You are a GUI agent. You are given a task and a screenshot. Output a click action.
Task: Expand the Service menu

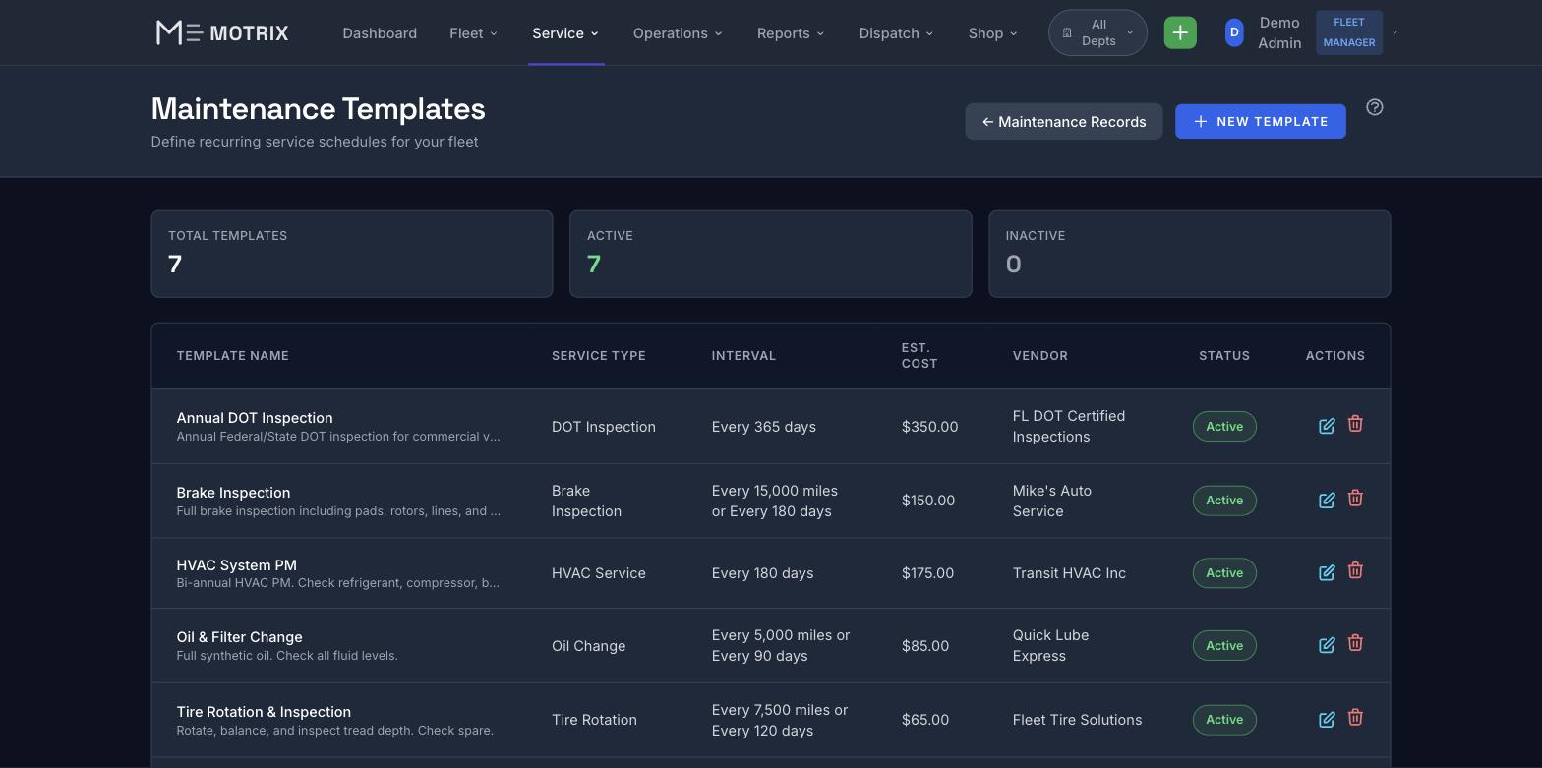coord(565,33)
